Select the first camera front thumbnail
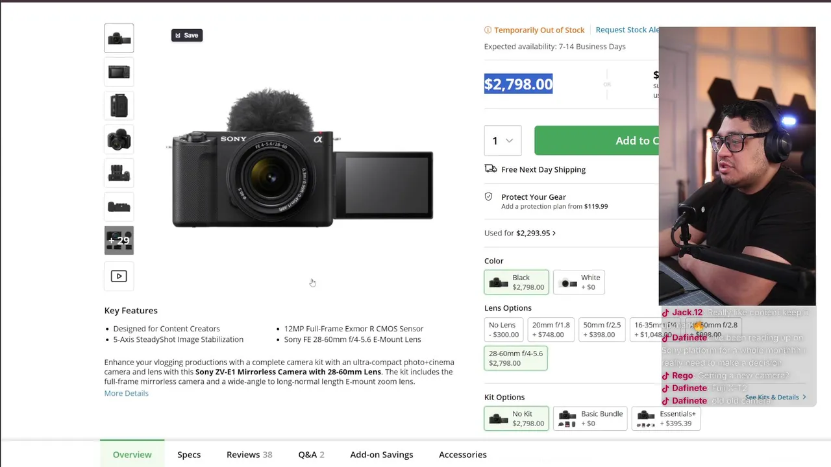The image size is (831, 467). coord(119,38)
